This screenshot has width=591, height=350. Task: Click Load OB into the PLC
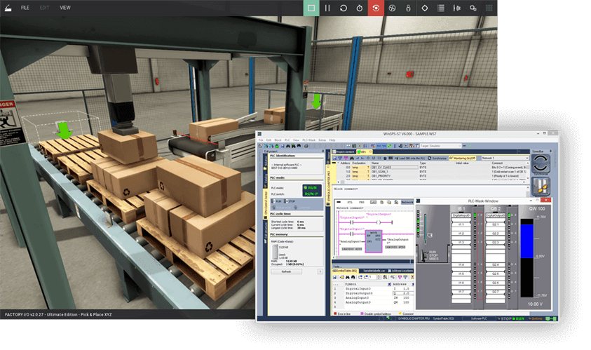point(410,158)
